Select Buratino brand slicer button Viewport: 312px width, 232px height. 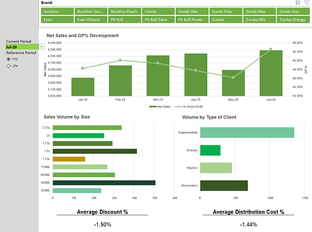click(58, 12)
